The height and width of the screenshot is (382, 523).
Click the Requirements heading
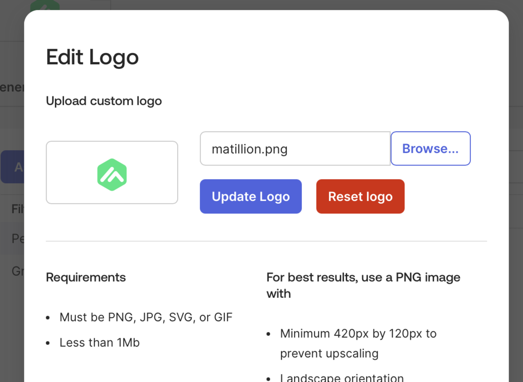(x=86, y=277)
